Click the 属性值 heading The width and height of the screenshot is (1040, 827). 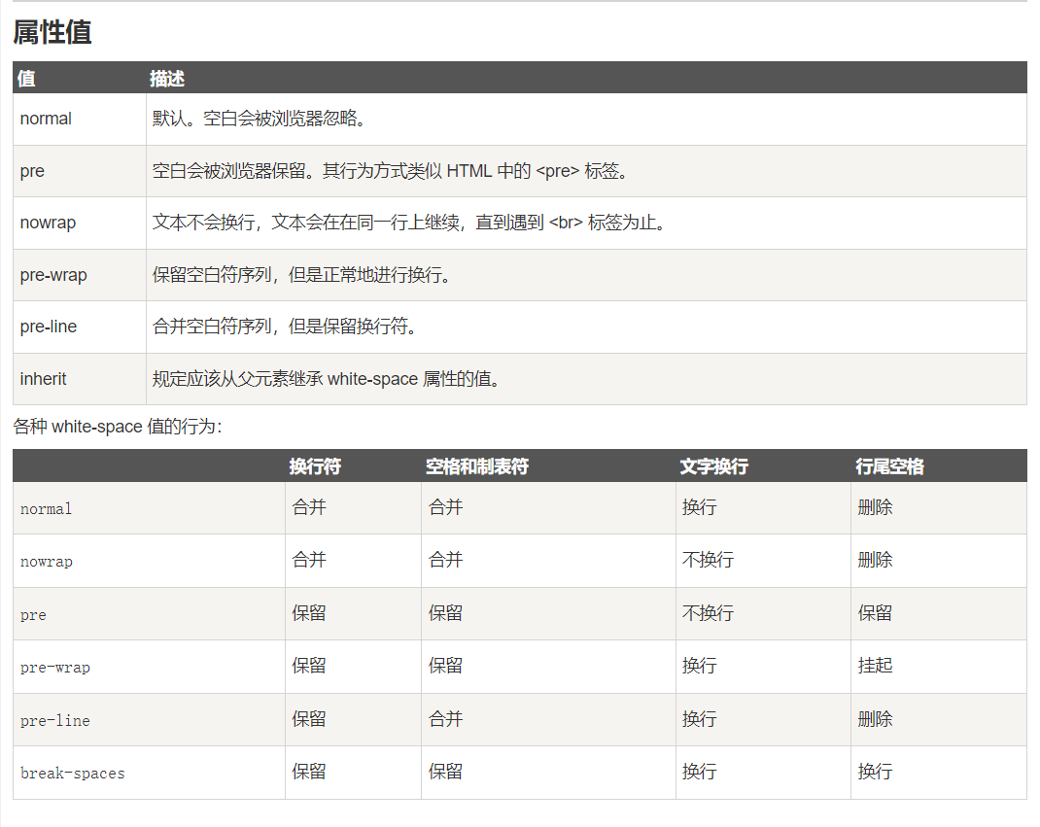point(52,32)
